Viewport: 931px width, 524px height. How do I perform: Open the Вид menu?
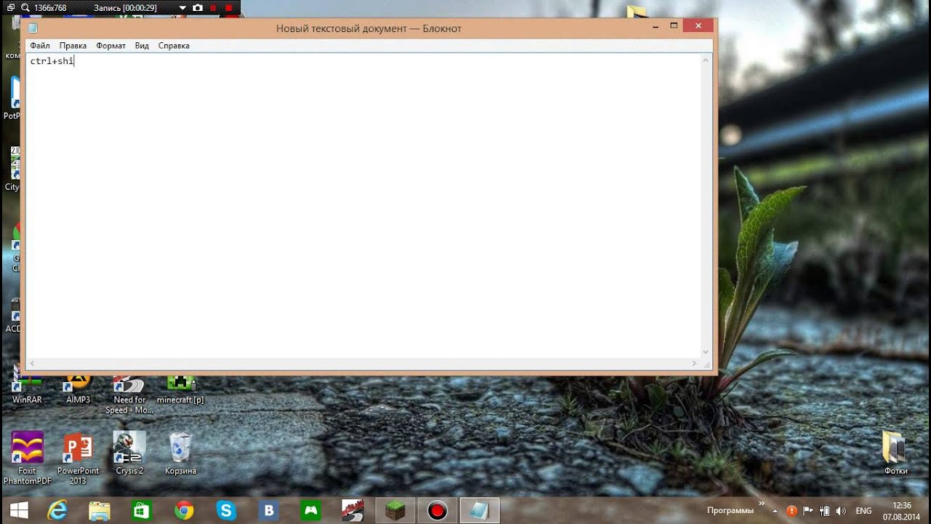(x=142, y=46)
